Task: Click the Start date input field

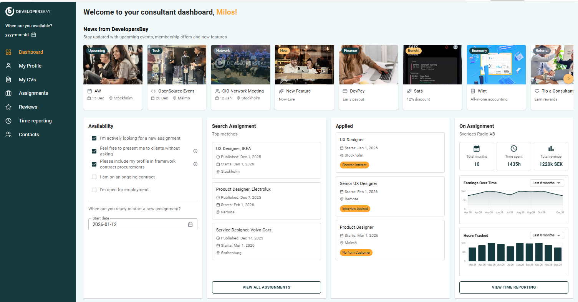Action: [x=143, y=224]
